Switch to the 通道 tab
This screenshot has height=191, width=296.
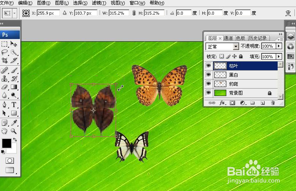[228, 38]
